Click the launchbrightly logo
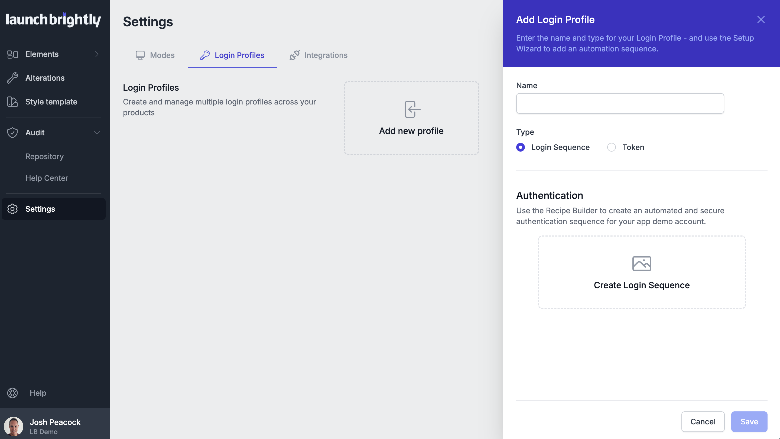 tap(53, 19)
